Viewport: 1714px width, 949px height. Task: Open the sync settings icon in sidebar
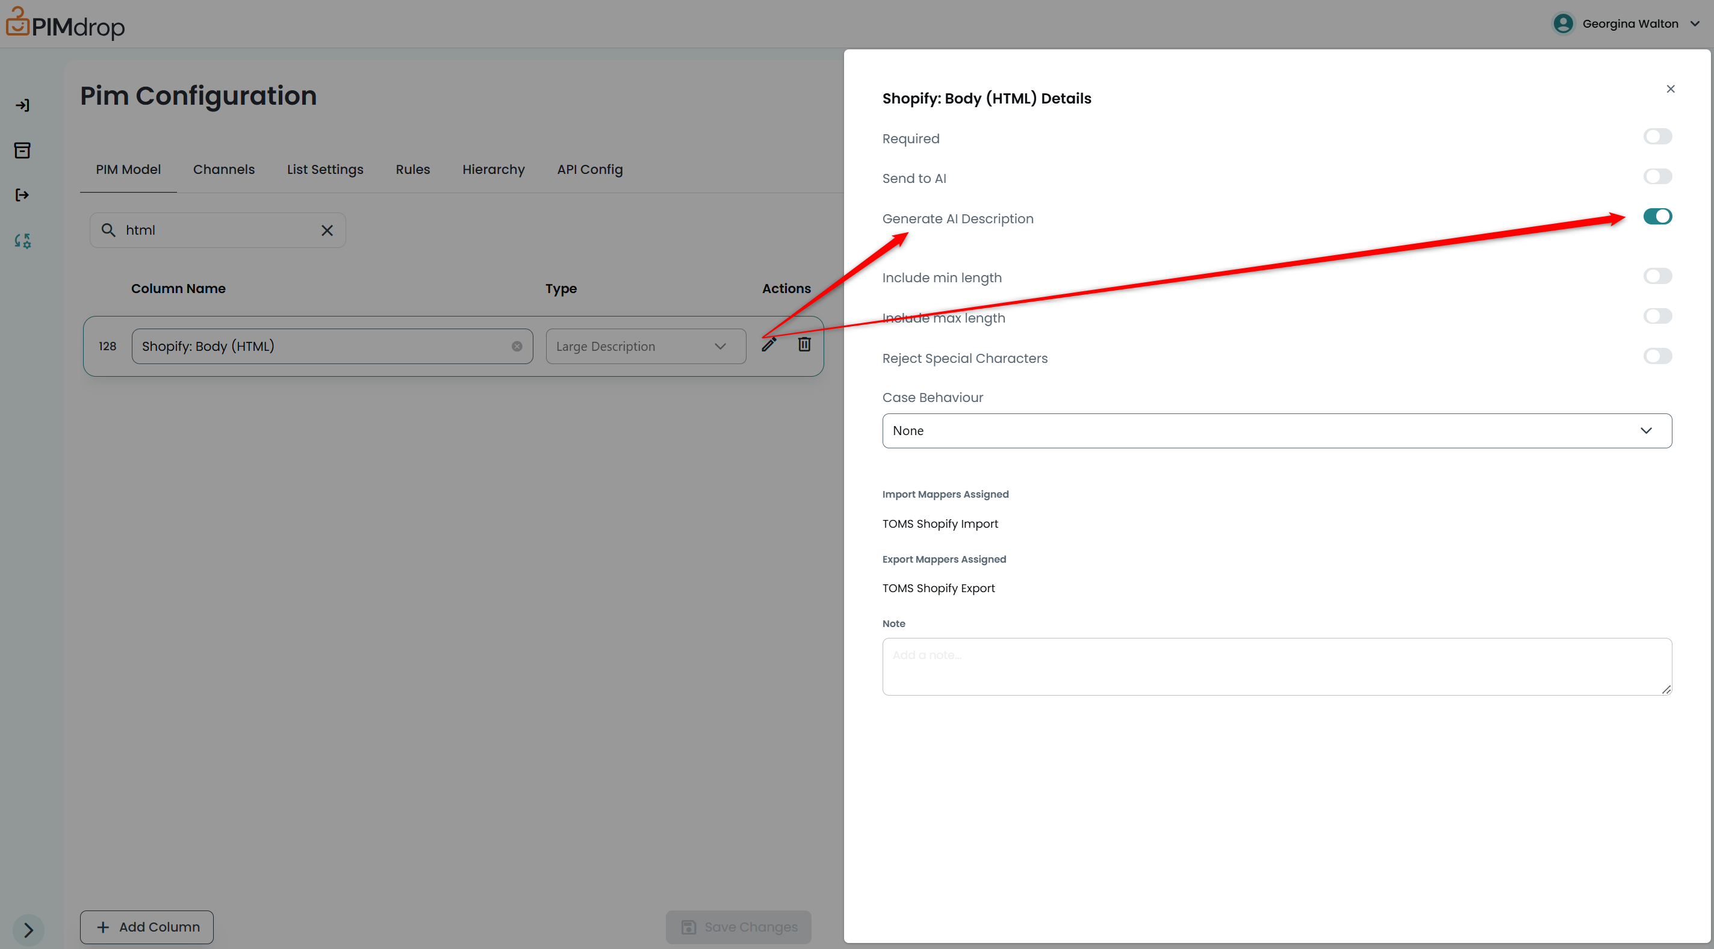coord(23,241)
